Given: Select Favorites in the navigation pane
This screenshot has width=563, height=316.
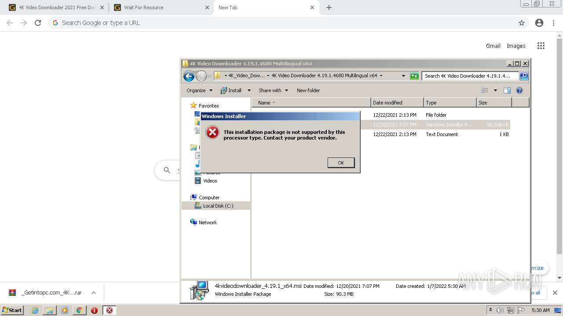Looking at the screenshot, I should (x=208, y=106).
